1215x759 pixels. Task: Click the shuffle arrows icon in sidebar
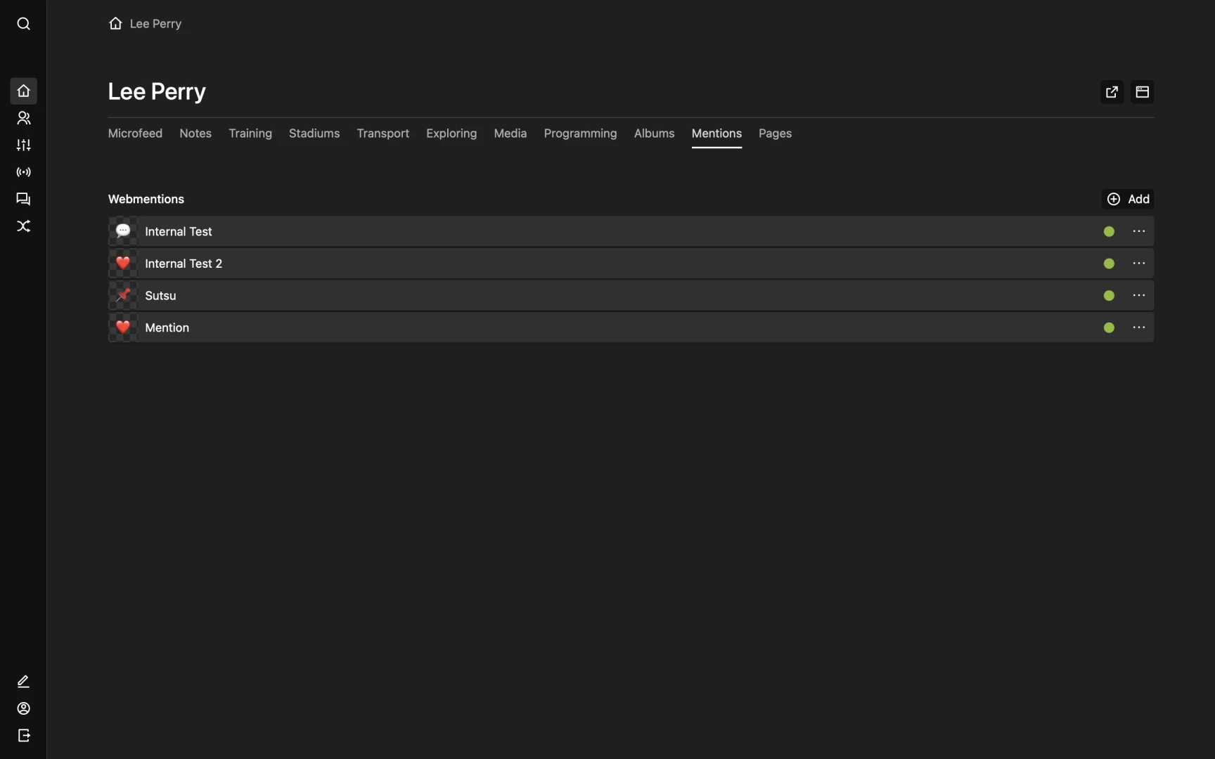click(23, 226)
